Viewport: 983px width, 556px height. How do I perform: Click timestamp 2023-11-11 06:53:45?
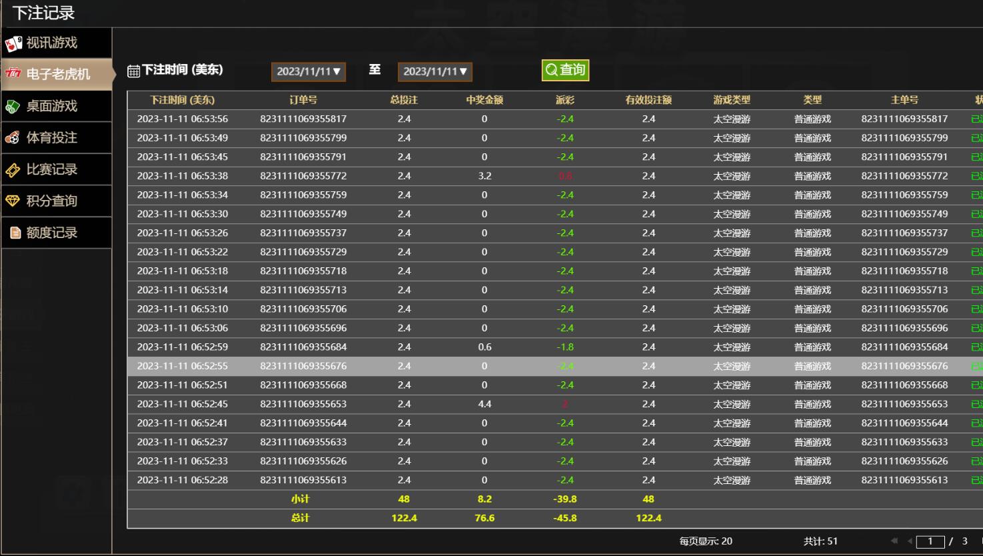pos(183,157)
